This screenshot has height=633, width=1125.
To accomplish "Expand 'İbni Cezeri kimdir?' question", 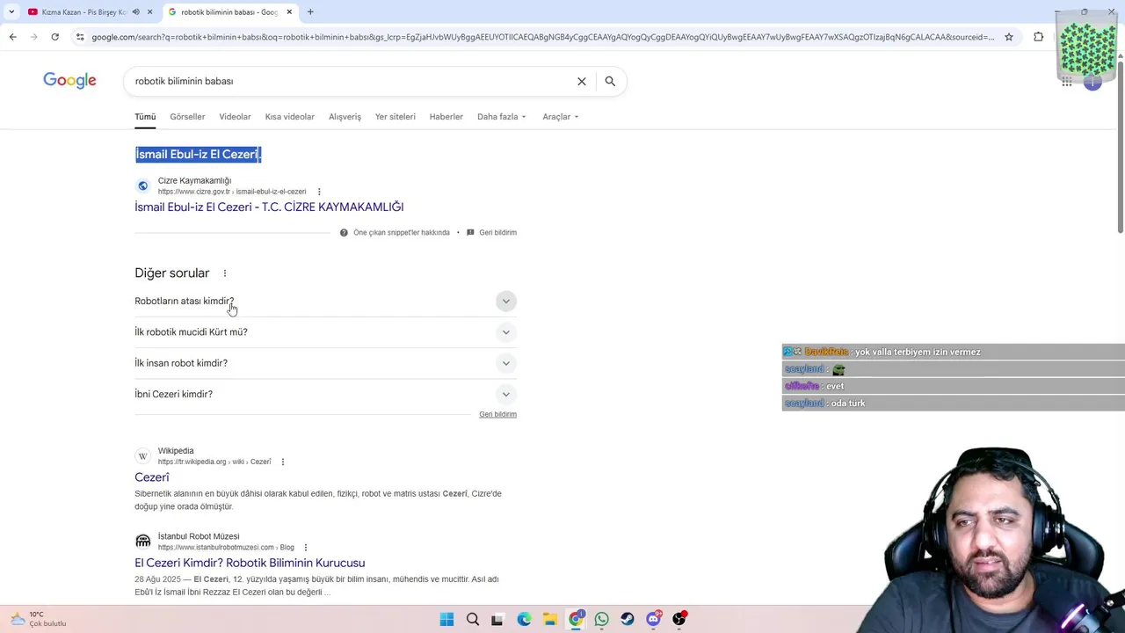I will pos(325,394).
